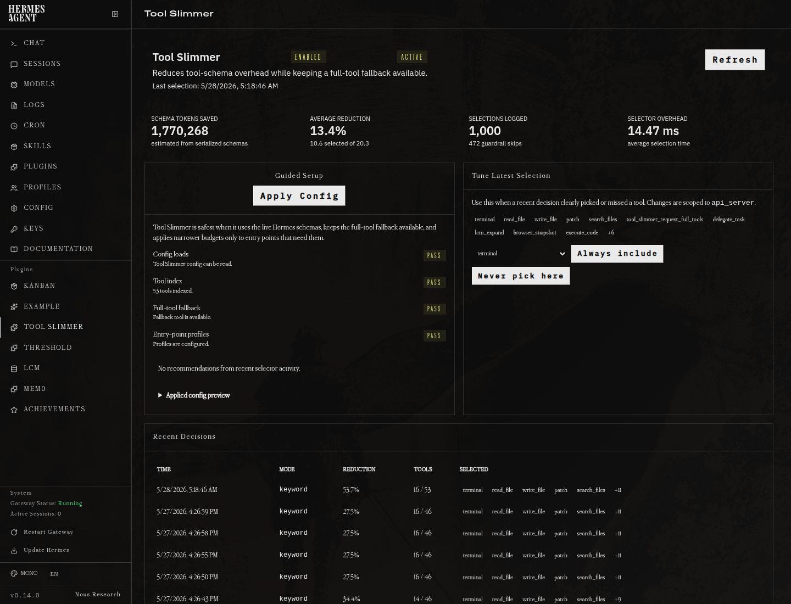
Task: Click the 14 / 46 tools cell
Action: (422, 599)
